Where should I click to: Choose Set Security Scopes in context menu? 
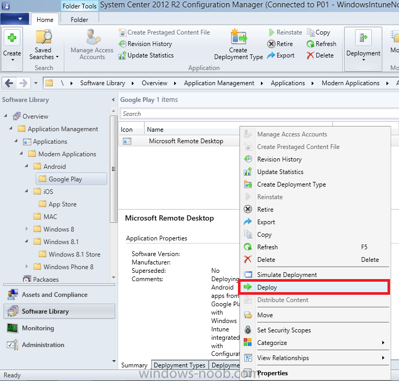pyautogui.click(x=314, y=330)
